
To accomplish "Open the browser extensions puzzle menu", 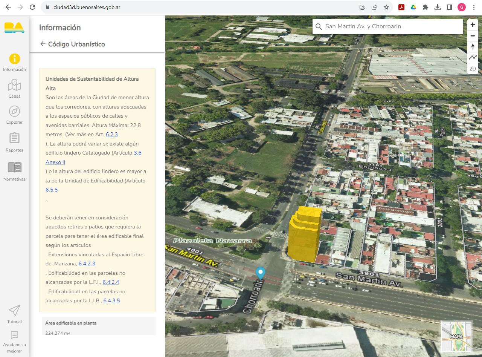I will point(426,7).
